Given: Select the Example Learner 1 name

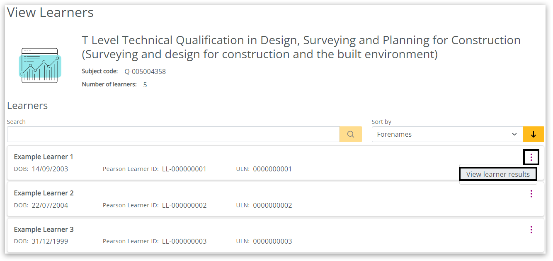Looking at the screenshot, I should [x=44, y=157].
